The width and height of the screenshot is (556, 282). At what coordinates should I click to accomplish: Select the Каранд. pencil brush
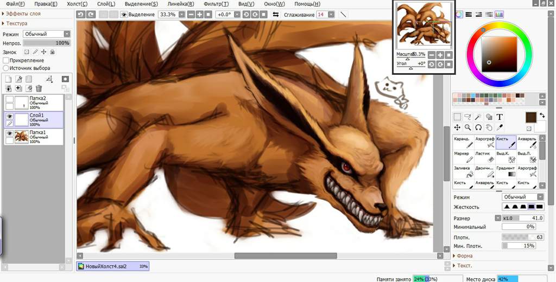click(x=464, y=143)
